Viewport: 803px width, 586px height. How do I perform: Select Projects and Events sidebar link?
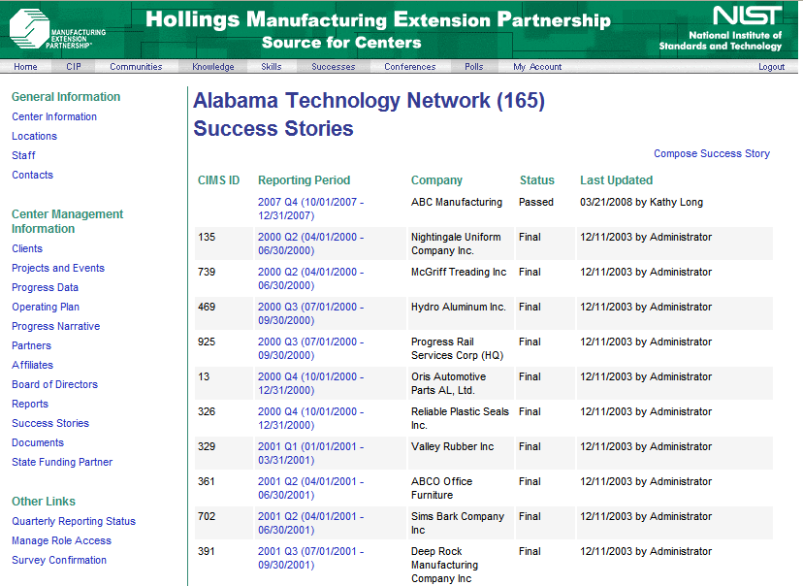(x=58, y=268)
